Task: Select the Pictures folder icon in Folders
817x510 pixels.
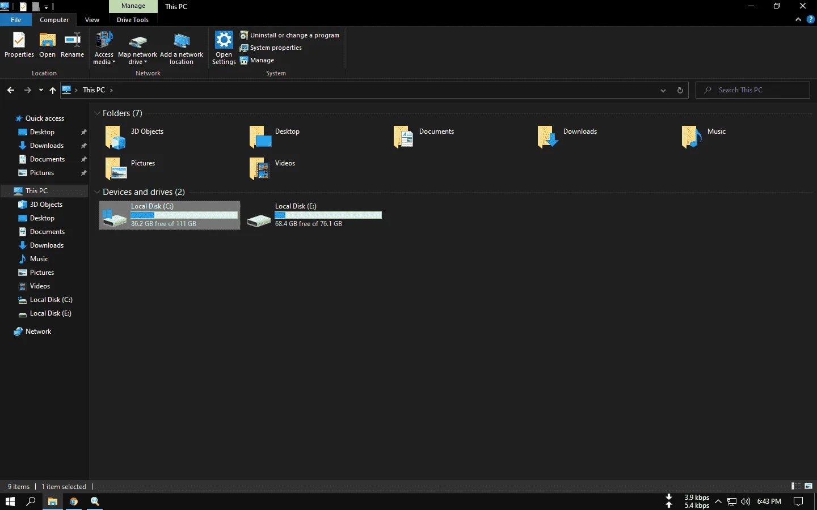Action: (115, 169)
